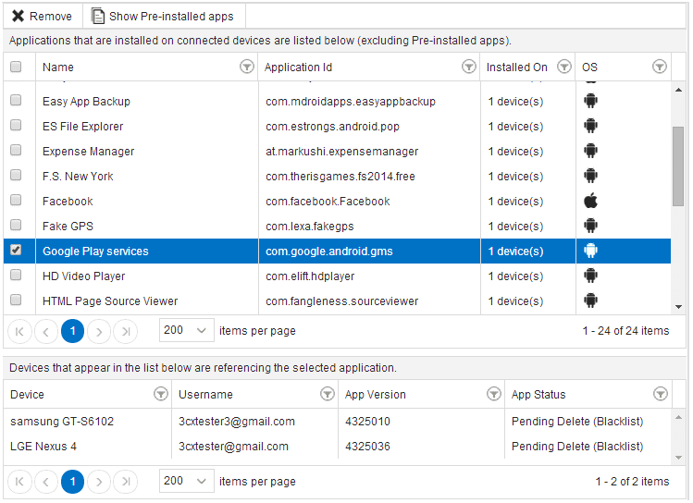Sort by App Status column header
Screen dimensions: 693x503
pos(538,395)
